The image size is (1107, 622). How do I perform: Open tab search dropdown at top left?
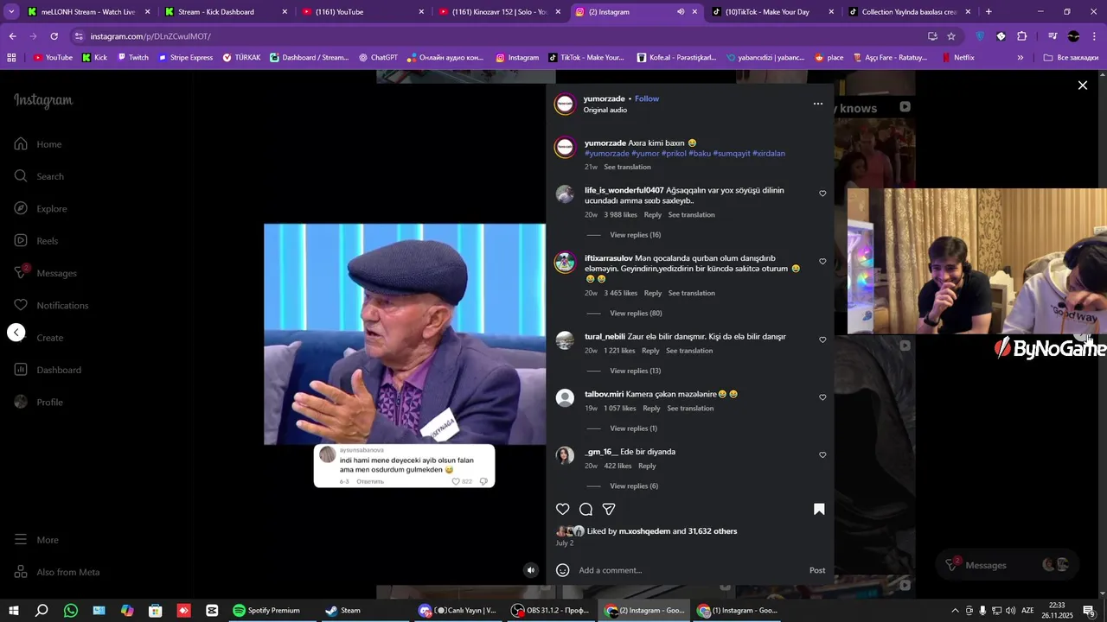(11, 12)
